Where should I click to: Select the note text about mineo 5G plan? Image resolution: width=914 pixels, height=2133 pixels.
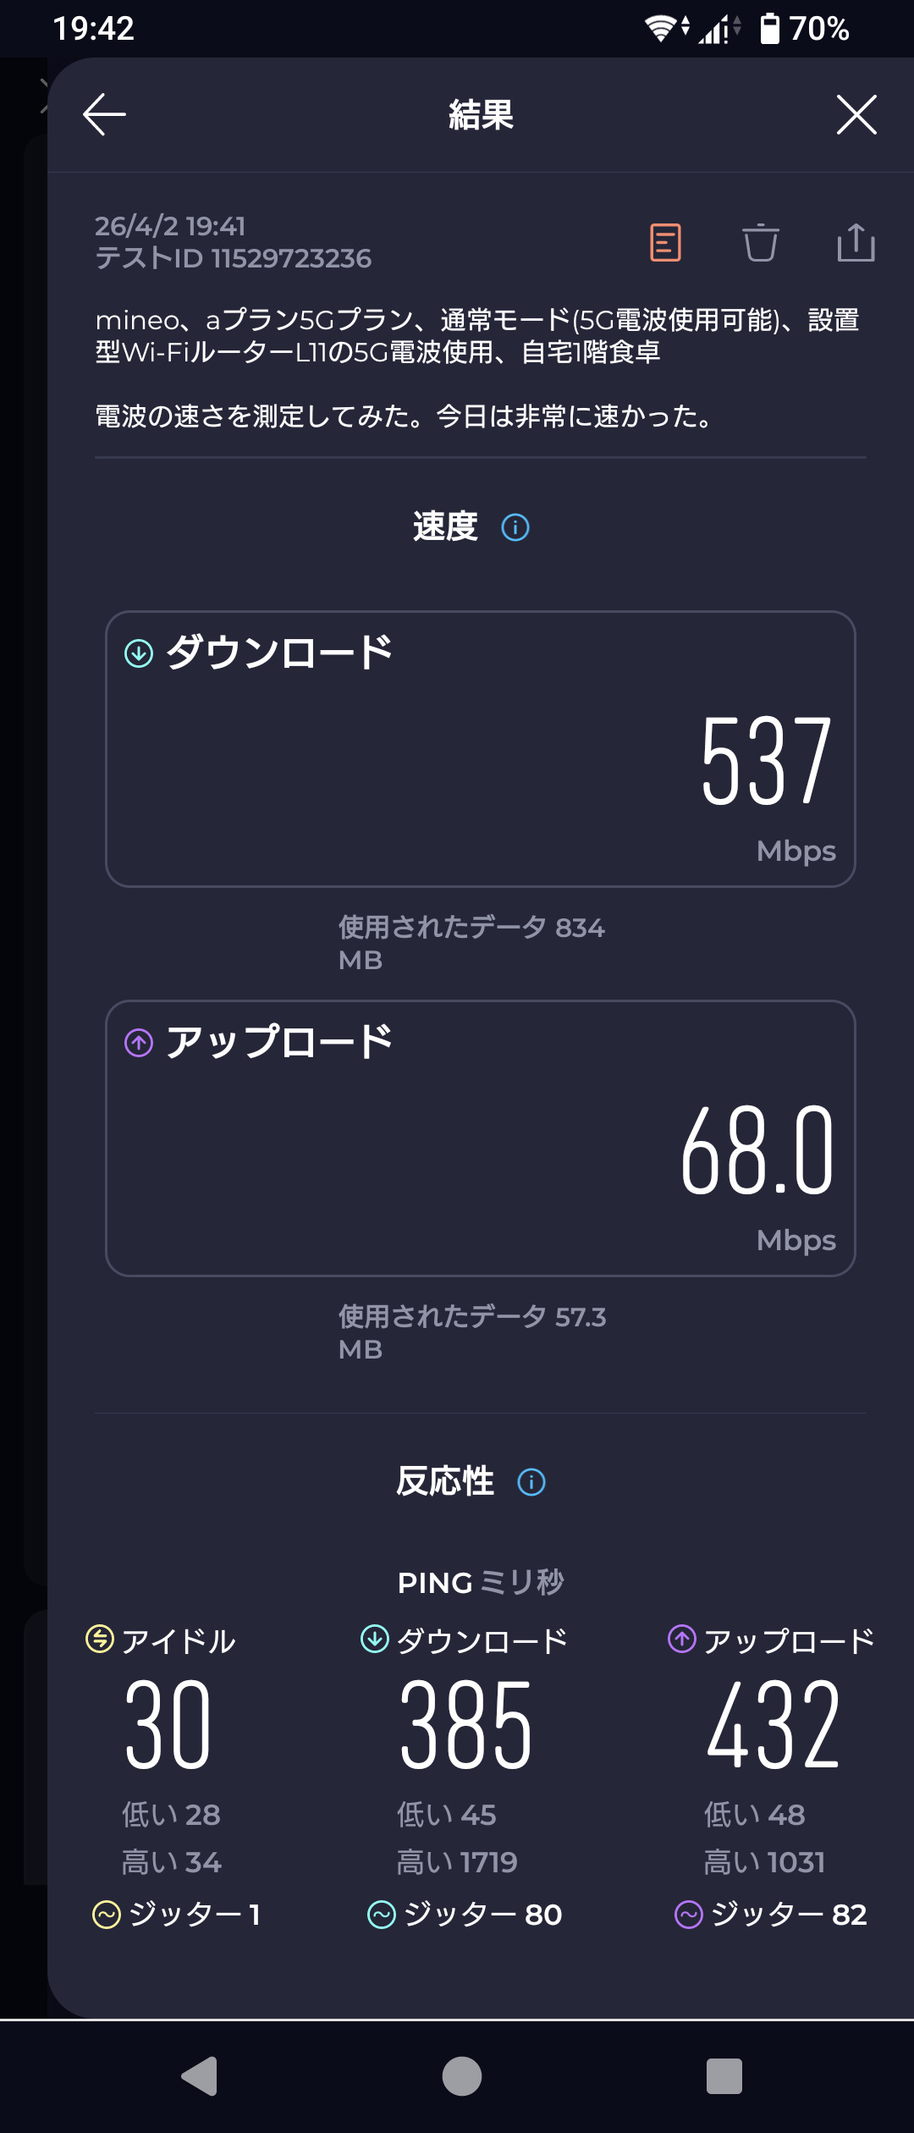click(477, 336)
